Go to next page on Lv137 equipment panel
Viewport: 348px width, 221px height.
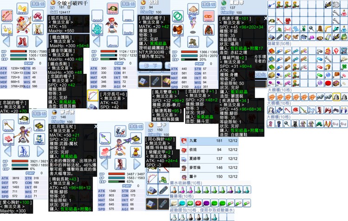coord(210,42)
